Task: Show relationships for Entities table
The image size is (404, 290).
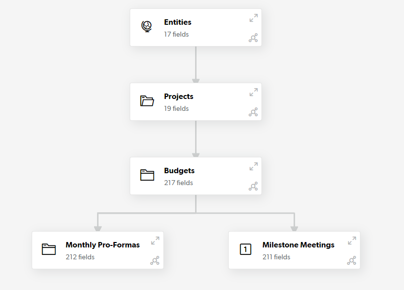Action: tap(253, 38)
